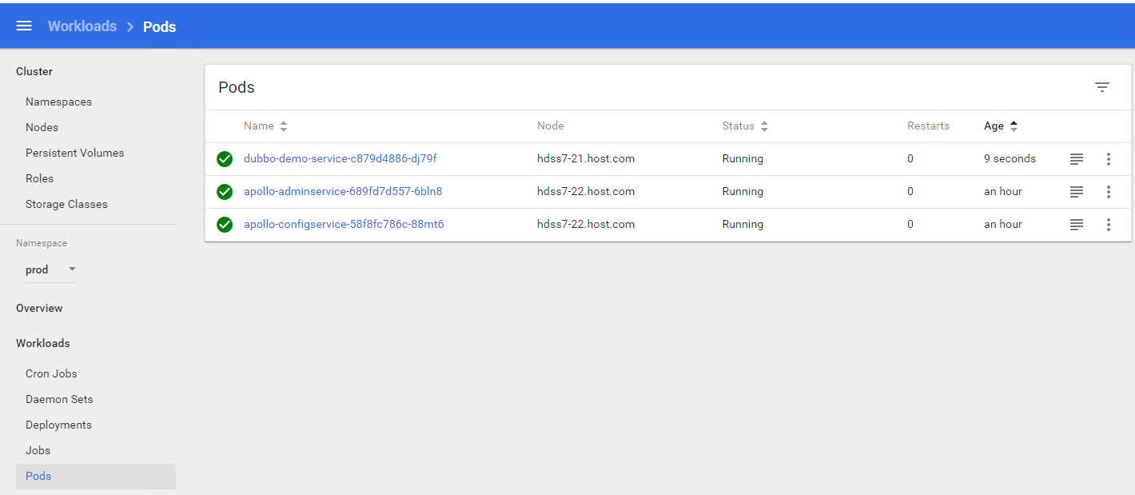This screenshot has height=495, width=1135.
Task: Open three-dot actions menu for apollo-adminservice
Action: coord(1108,192)
